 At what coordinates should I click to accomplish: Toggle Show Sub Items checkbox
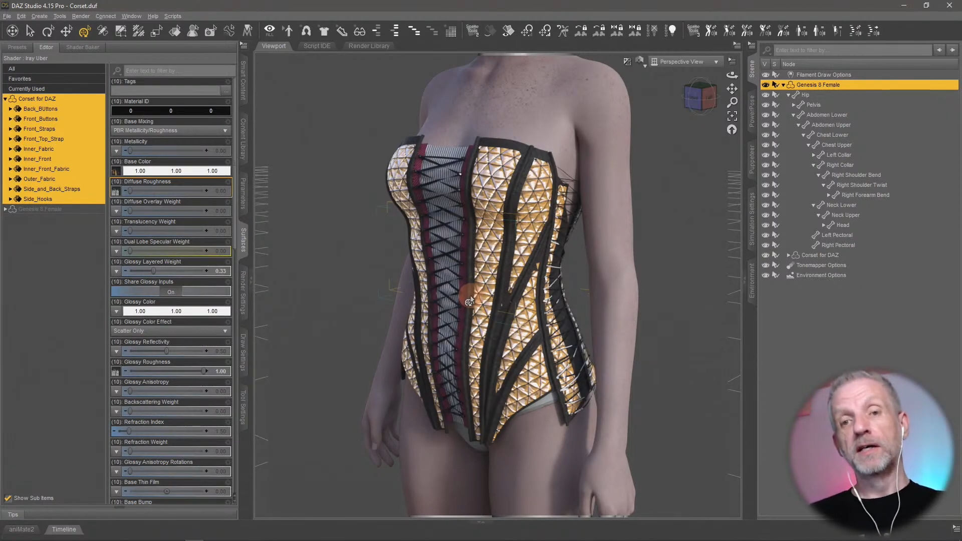[8, 498]
